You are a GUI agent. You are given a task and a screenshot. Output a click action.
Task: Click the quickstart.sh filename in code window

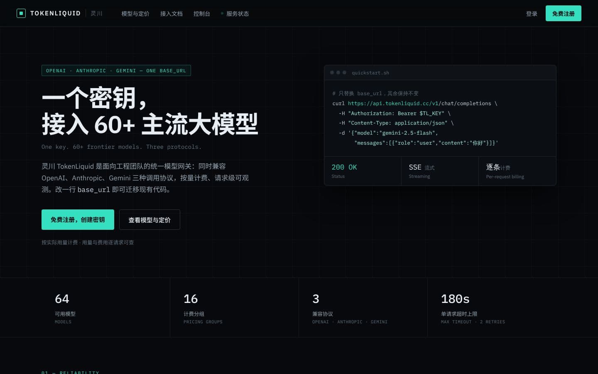click(x=370, y=73)
